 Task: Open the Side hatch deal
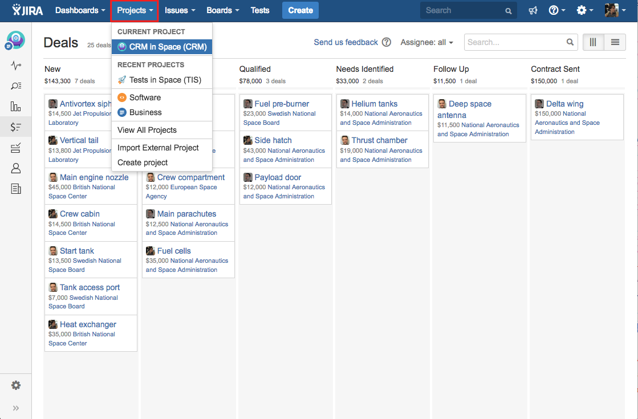pos(273,140)
